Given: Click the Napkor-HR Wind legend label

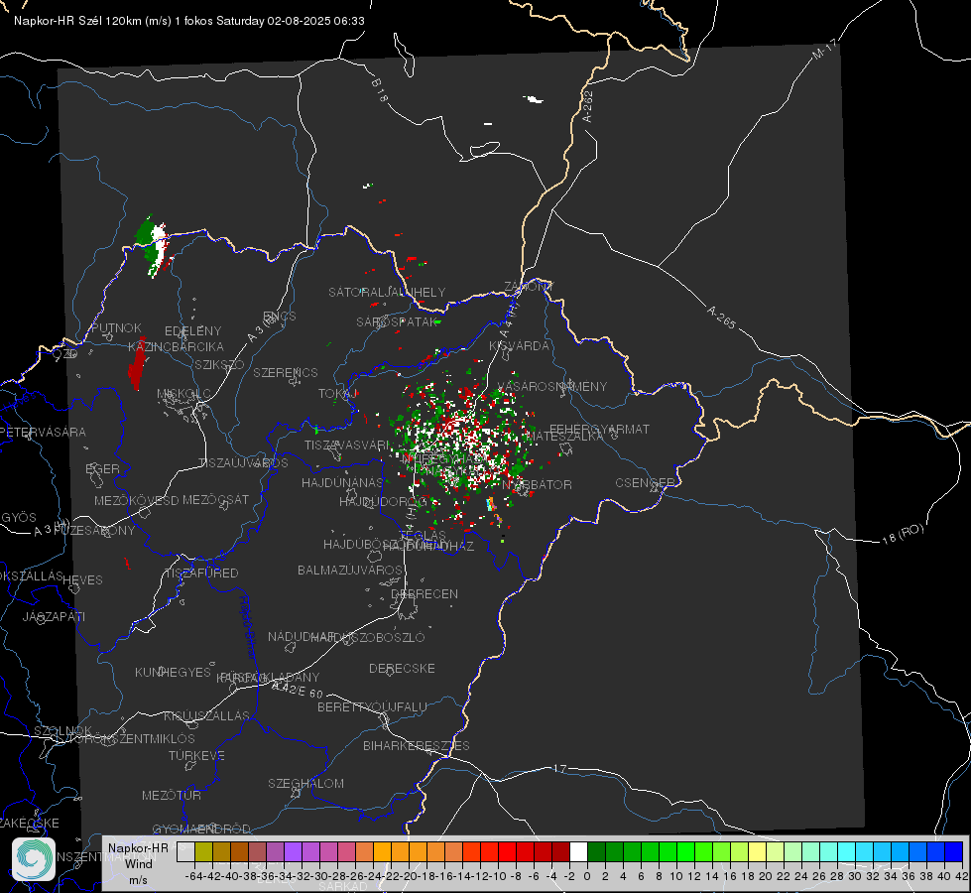Looking at the screenshot, I should point(138,863).
